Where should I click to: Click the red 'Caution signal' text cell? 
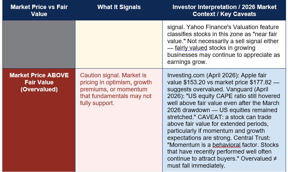116,89
